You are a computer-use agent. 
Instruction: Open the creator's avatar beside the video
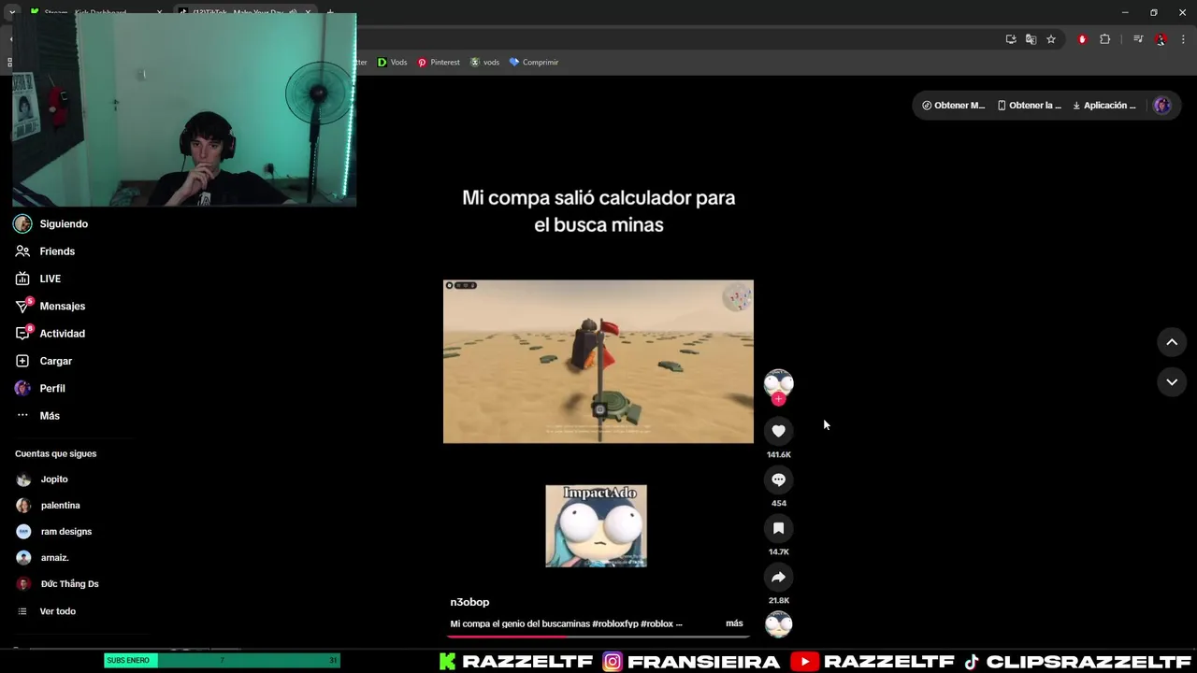click(778, 383)
